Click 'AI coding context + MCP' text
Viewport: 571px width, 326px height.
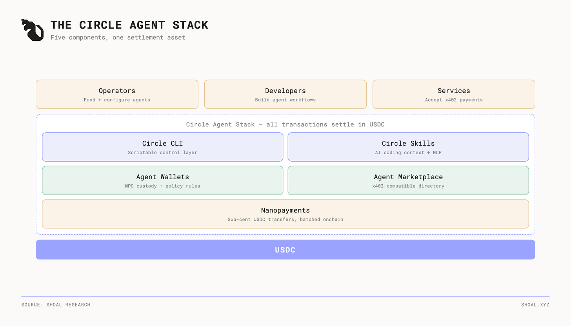click(408, 153)
